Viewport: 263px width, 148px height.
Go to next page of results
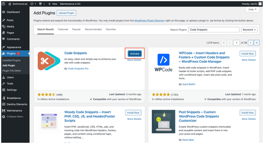[x=250, y=42]
